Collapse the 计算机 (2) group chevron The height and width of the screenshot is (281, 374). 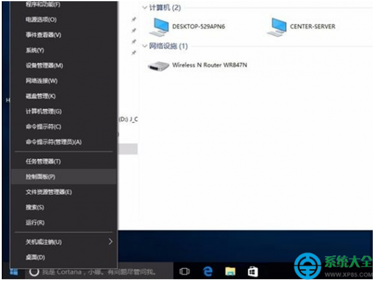145,7
